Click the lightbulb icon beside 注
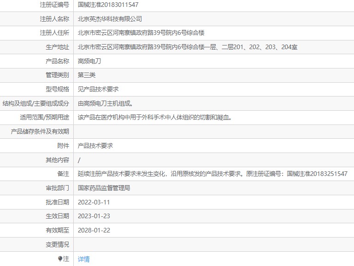354x266 pixels. [x=60, y=259]
